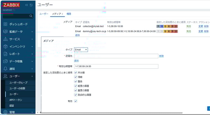Expand the サービス menu chevron

(32, 39)
